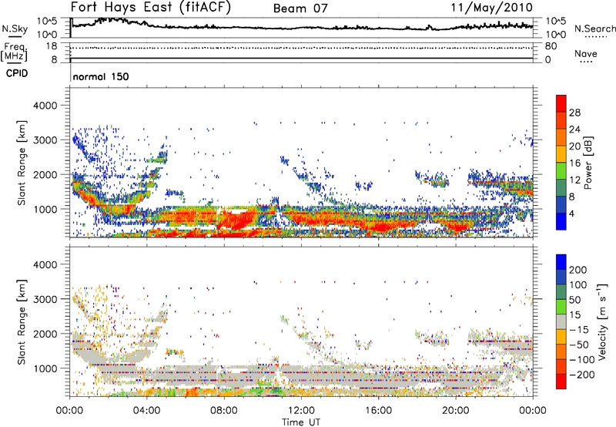The height and width of the screenshot is (427, 616).
Task: Click 'Slant Range [km]' label of velocity panel
Action: (x=22, y=322)
